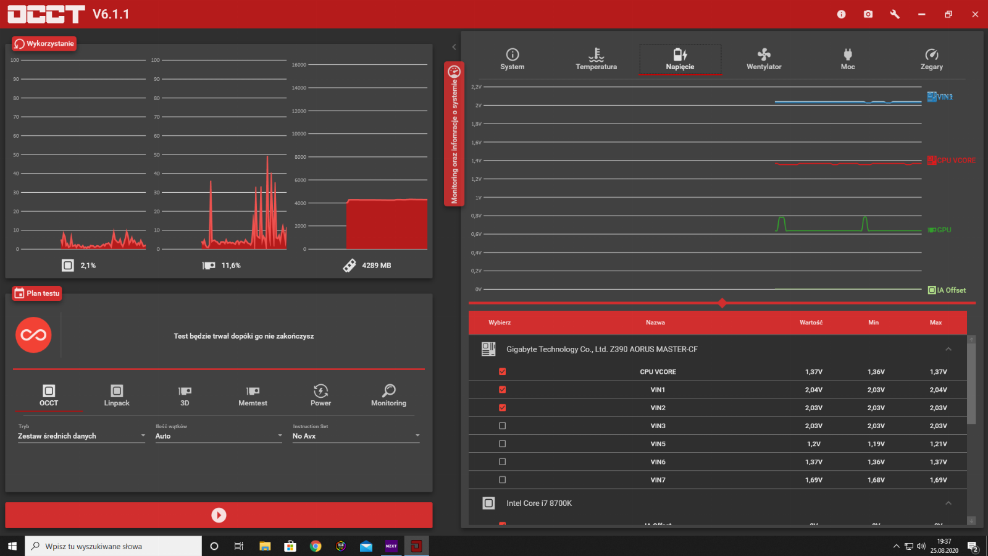
Task: Tick the VIN6 checkbox
Action: tap(502, 461)
